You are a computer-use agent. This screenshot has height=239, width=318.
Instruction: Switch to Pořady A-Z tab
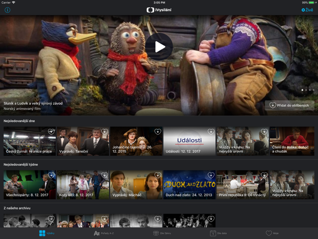(104, 233)
